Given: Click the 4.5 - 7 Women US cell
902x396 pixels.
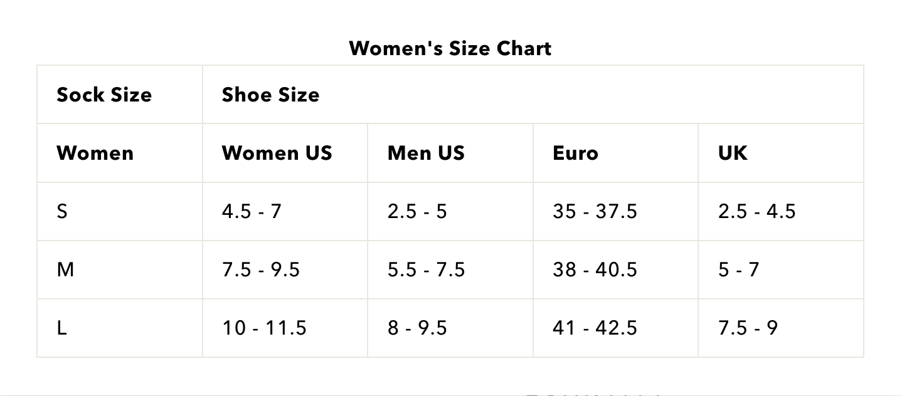Looking at the screenshot, I should 285,211.
